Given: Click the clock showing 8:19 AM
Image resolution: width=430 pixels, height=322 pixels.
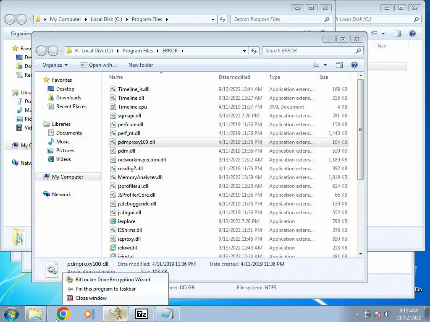Looking at the screenshot, I should 408,311.
